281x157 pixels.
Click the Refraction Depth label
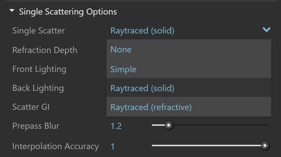coord(45,50)
